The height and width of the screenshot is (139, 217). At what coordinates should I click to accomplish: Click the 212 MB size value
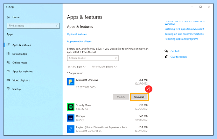143,105
